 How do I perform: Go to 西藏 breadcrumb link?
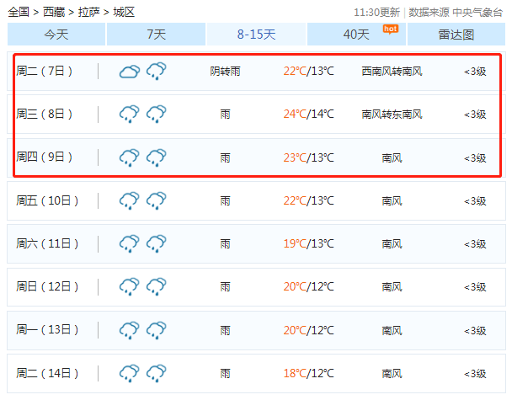[54, 13]
